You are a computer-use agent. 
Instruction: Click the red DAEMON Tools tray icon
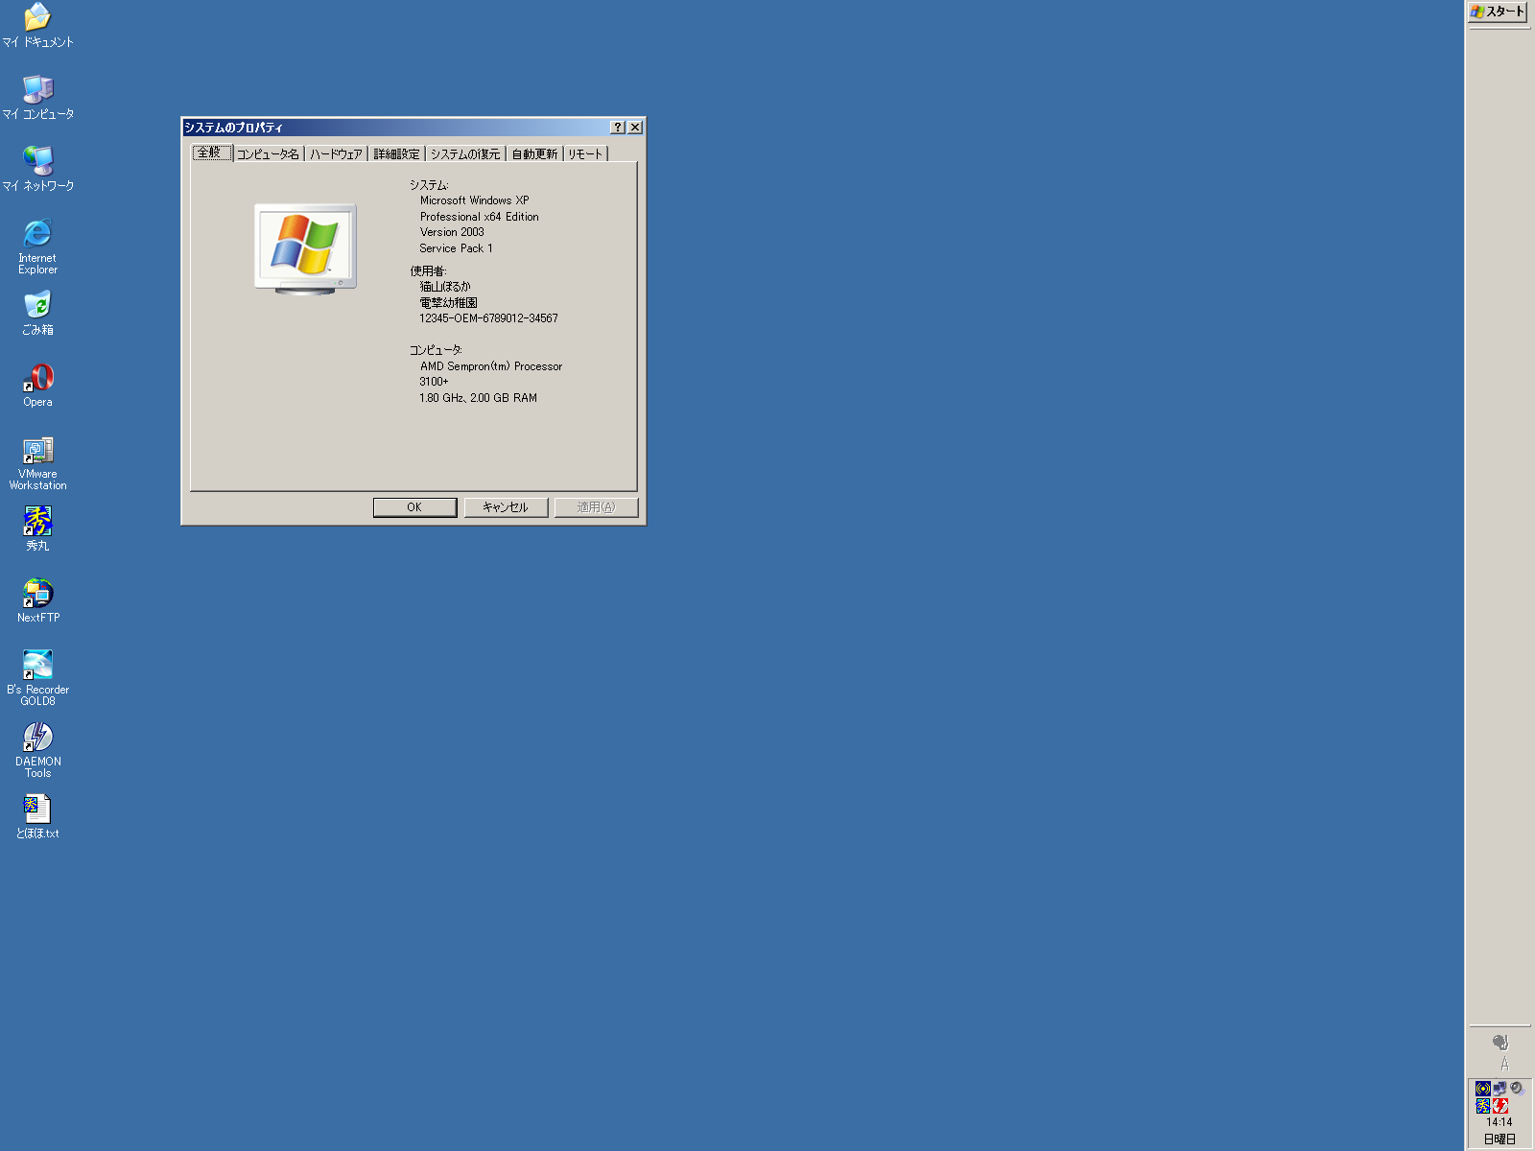pos(1500,1106)
